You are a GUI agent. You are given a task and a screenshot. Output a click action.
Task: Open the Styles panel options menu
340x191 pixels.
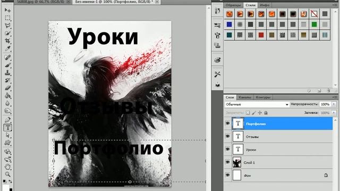(335, 5)
